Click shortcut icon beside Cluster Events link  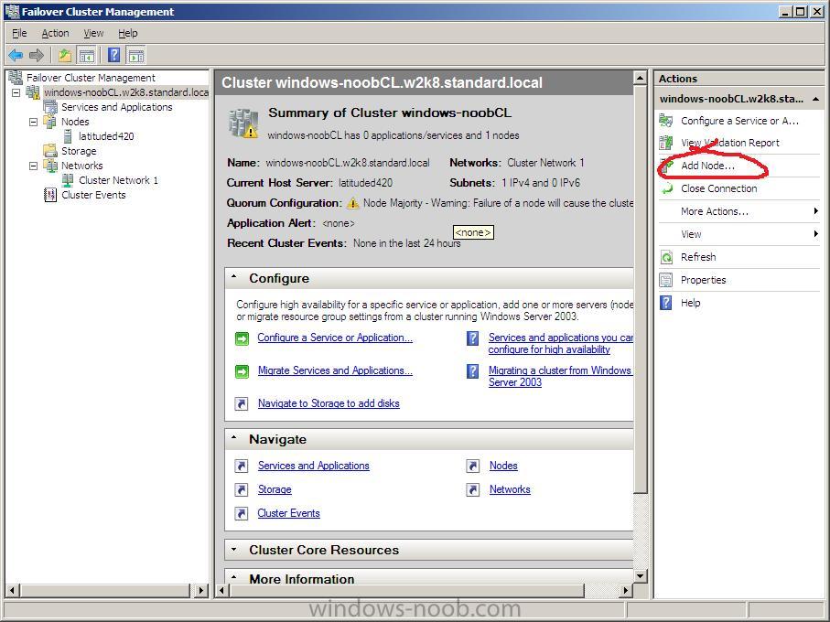(x=242, y=513)
